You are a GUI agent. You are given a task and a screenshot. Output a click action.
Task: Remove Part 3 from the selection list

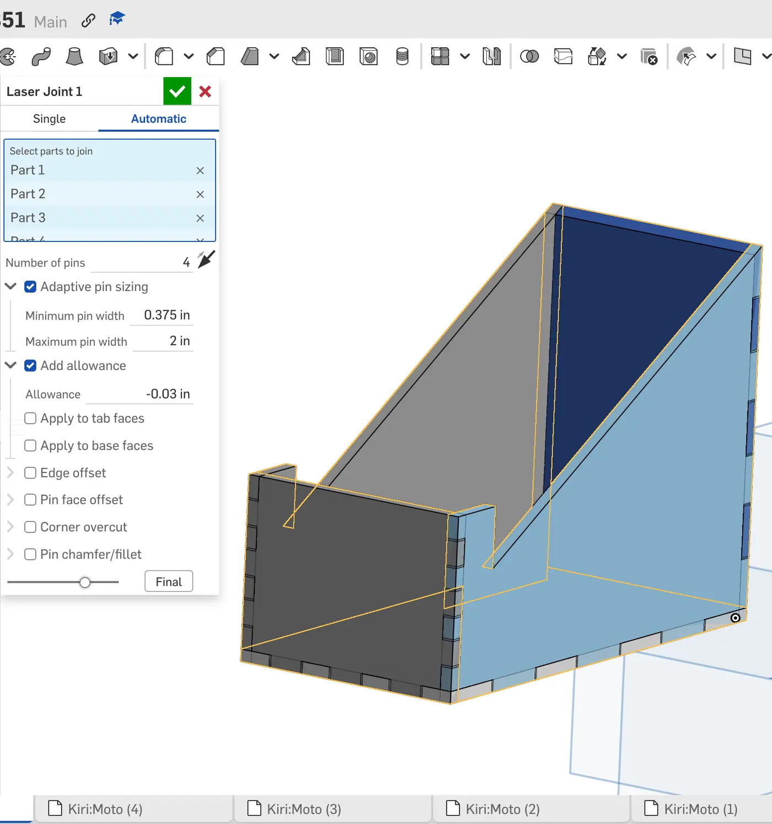[x=200, y=218]
